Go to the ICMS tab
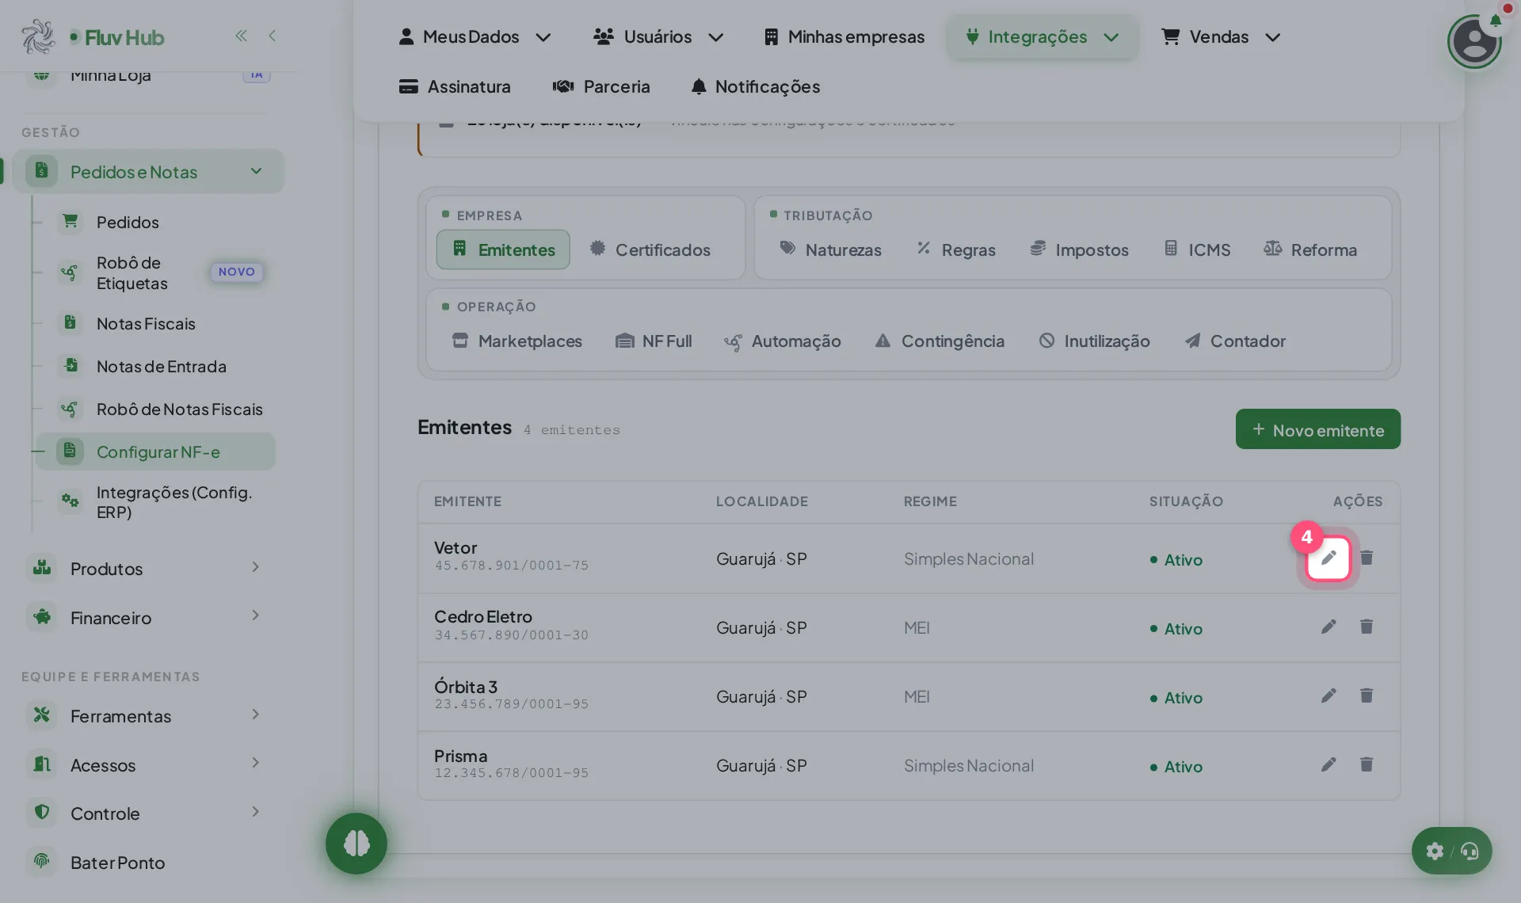 (x=1196, y=250)
